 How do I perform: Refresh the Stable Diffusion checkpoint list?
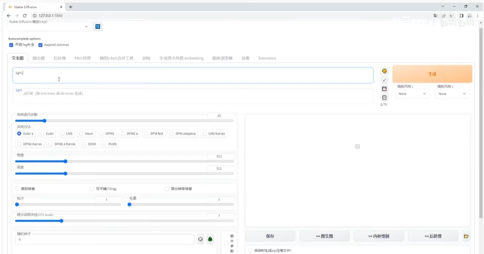97,27
